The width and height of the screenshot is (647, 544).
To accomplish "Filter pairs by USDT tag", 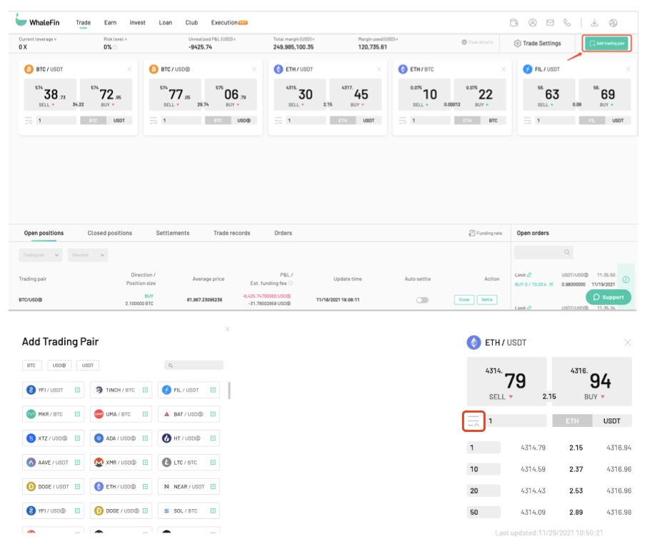I will tap(87, 366).
